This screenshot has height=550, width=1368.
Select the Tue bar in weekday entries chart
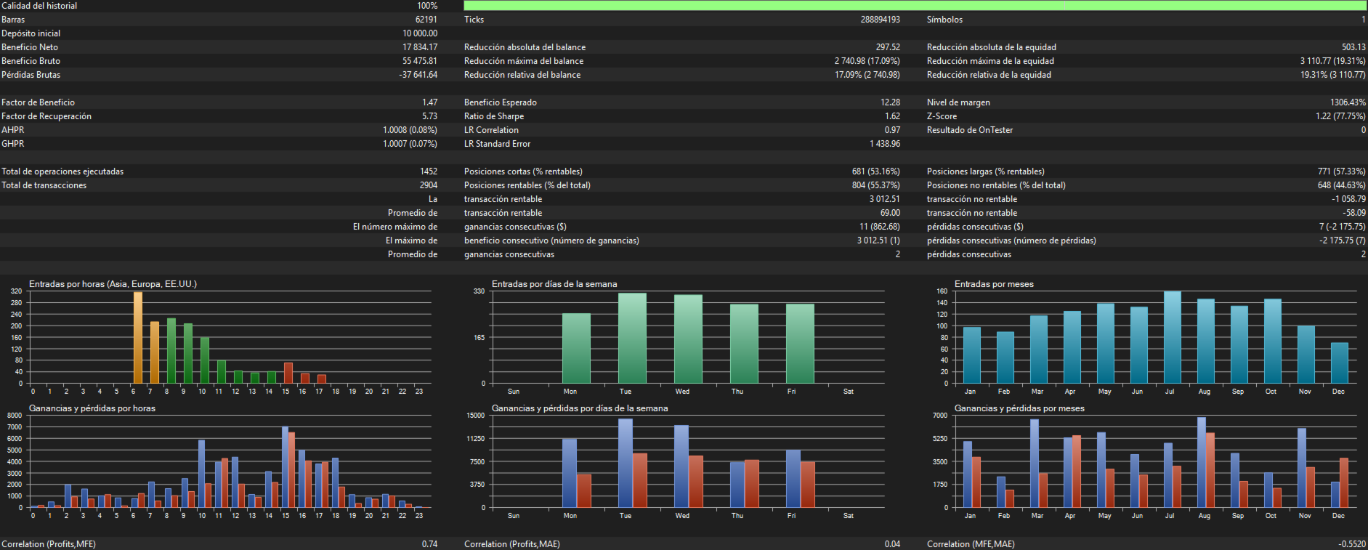click(x=632, y=338)
